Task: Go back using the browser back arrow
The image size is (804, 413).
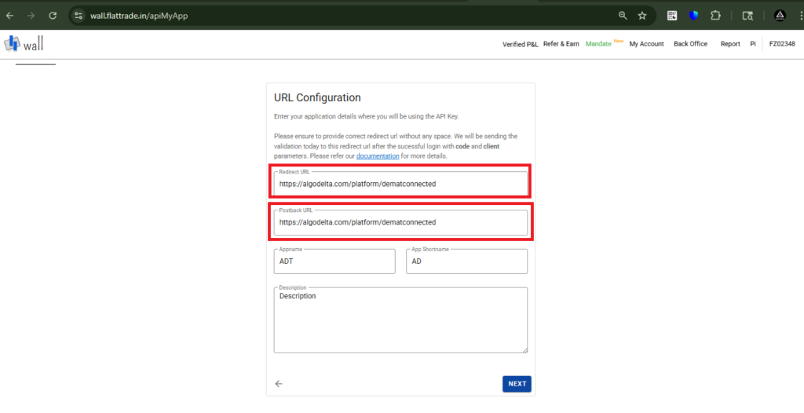Action: [10, 15]
